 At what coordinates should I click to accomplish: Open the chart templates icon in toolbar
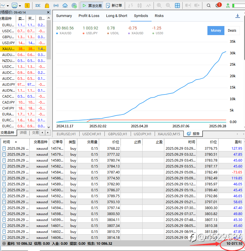click(x=14, y=6)
